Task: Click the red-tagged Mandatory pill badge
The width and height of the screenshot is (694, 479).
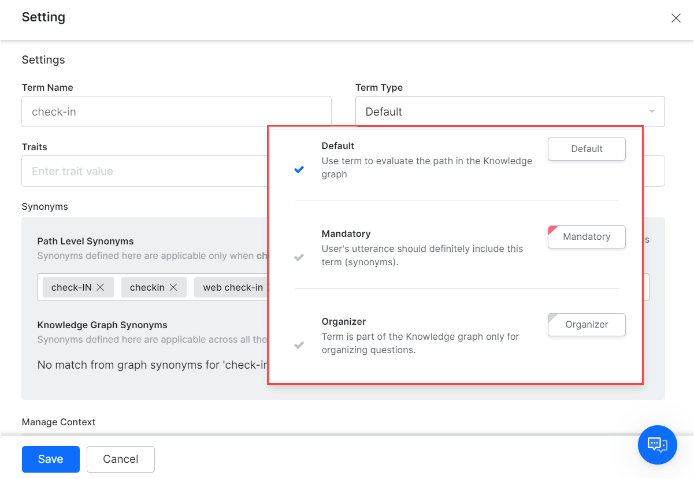Action: 587,236
